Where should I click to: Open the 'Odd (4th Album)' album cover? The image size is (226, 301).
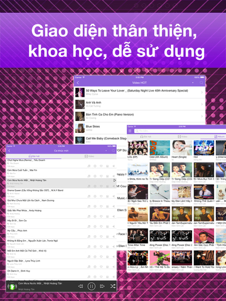click(159, 148)
